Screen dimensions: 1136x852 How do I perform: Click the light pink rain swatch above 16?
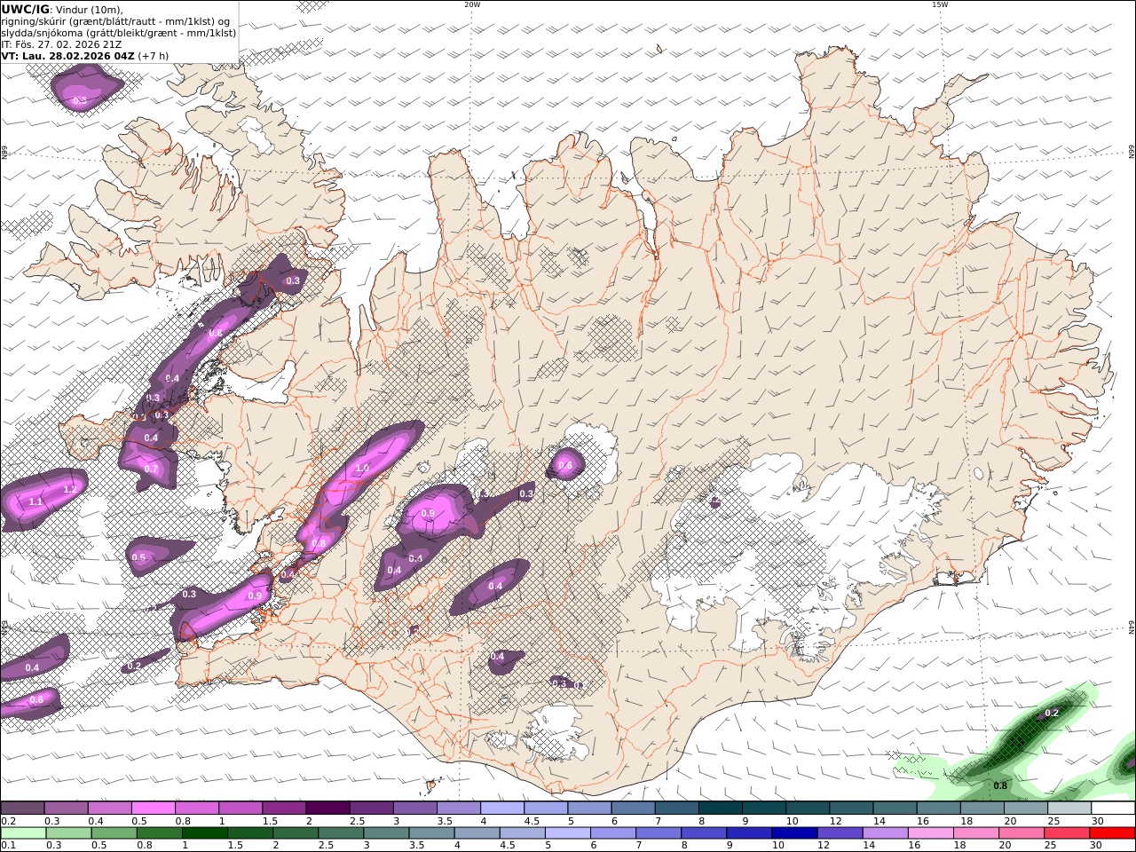929,833
